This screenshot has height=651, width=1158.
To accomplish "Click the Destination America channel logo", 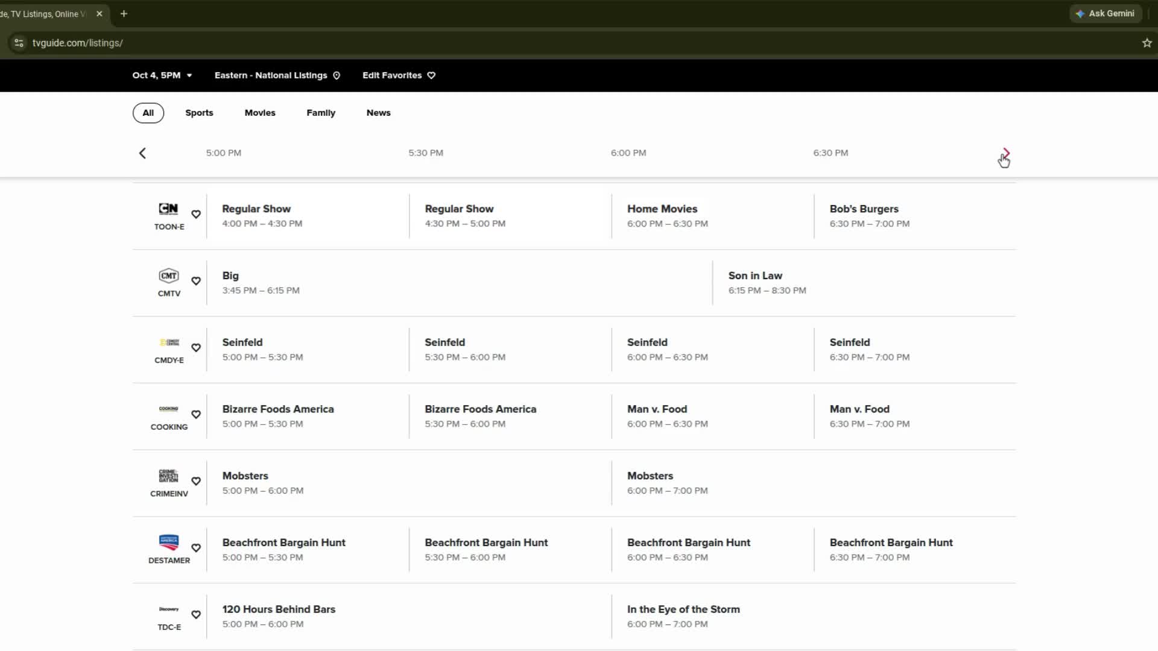I will click(168, 541).
